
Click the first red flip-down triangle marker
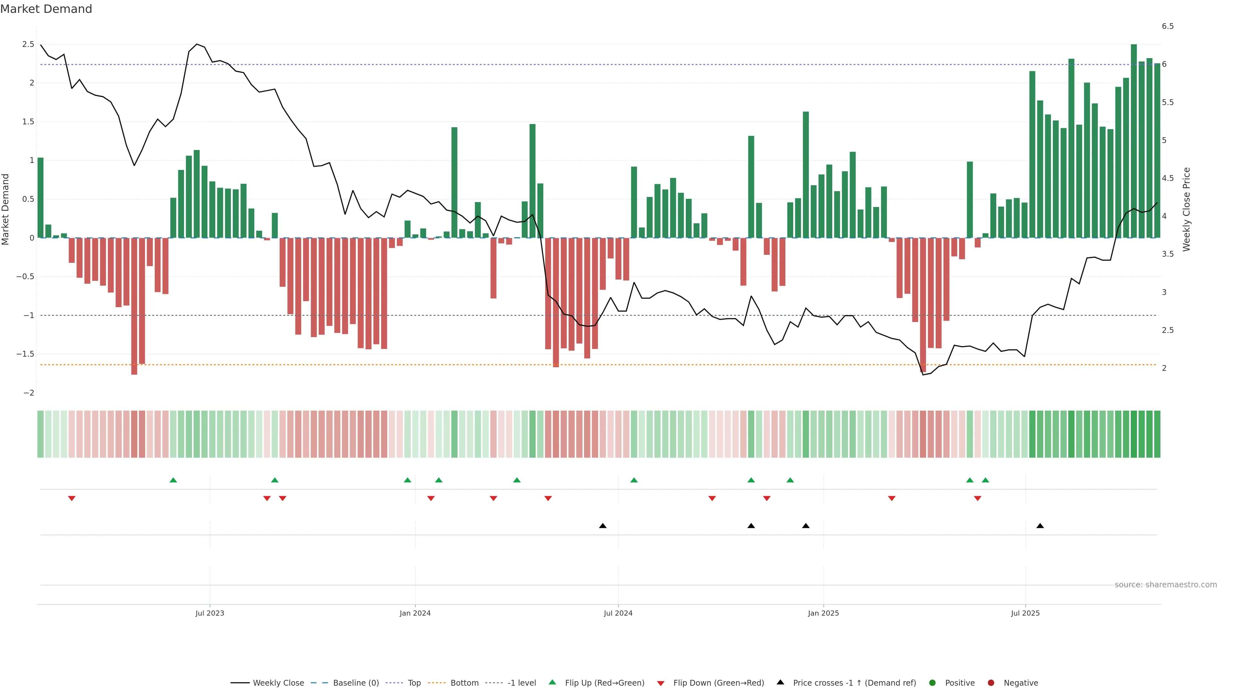(x=72, y=499)
